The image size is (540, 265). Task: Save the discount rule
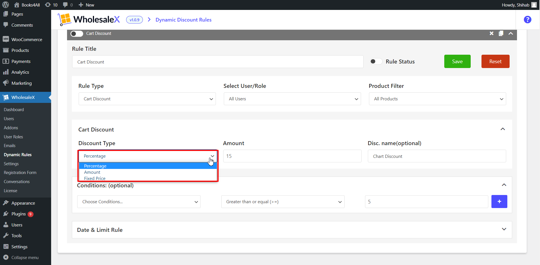click(x=457, y=61)
